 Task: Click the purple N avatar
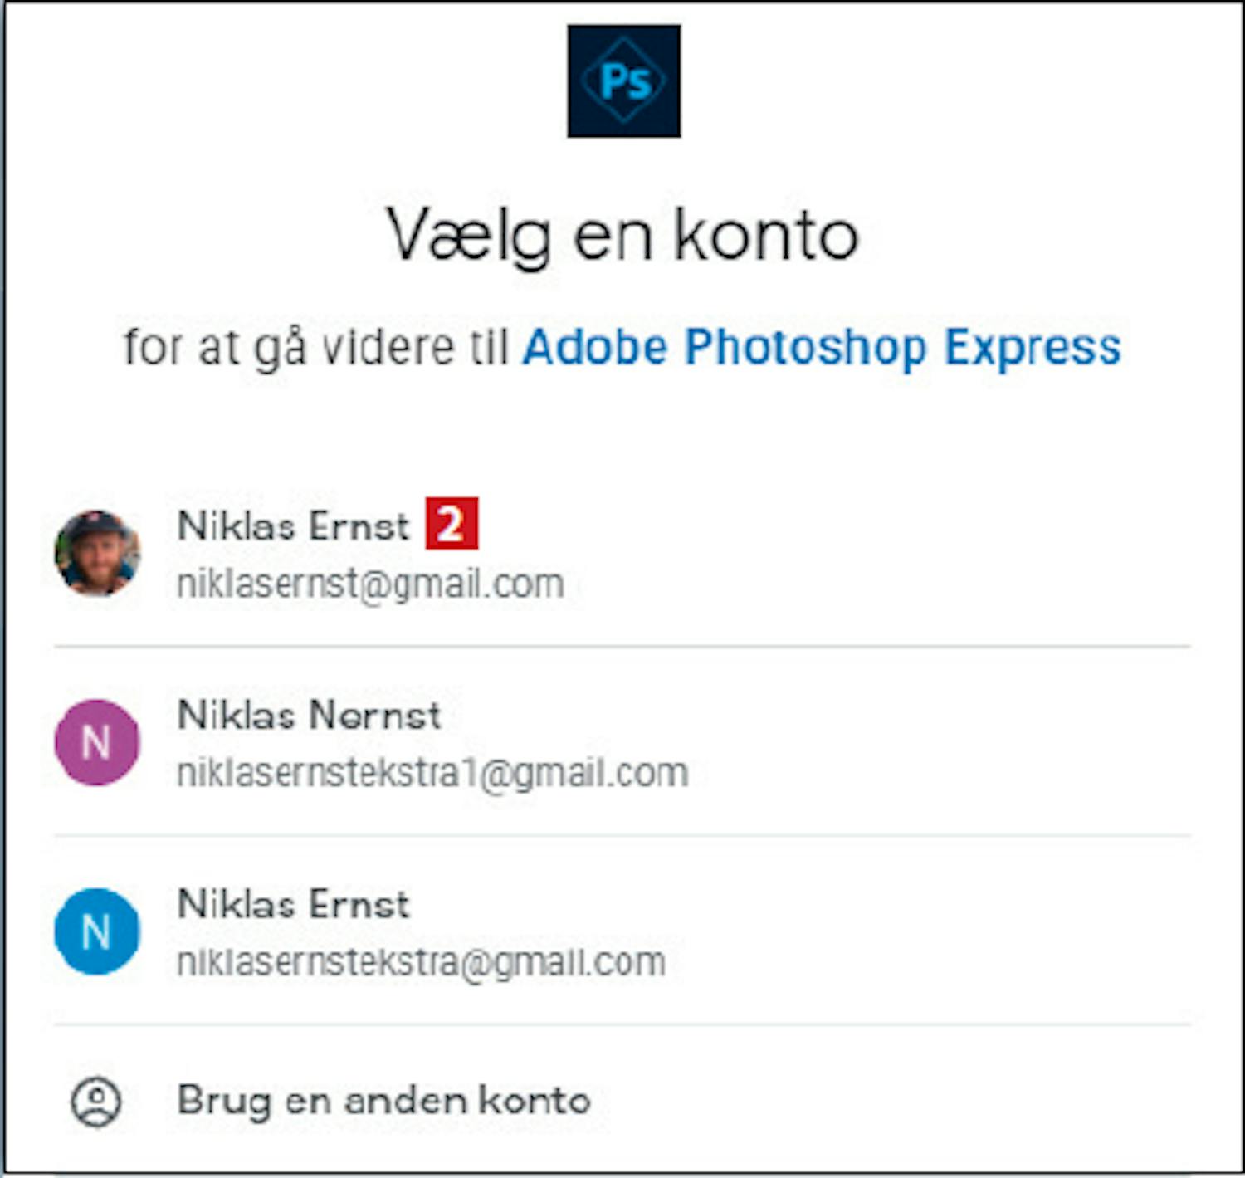(97, 742)
